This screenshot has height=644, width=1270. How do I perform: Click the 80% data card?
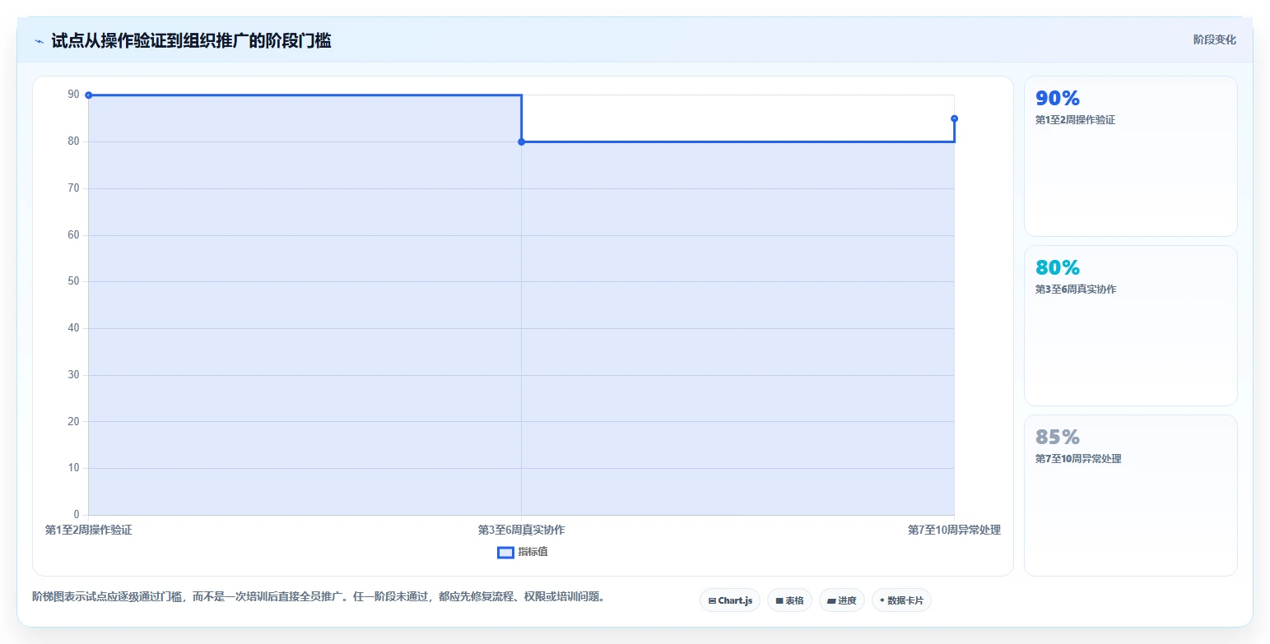point(1130,326)
